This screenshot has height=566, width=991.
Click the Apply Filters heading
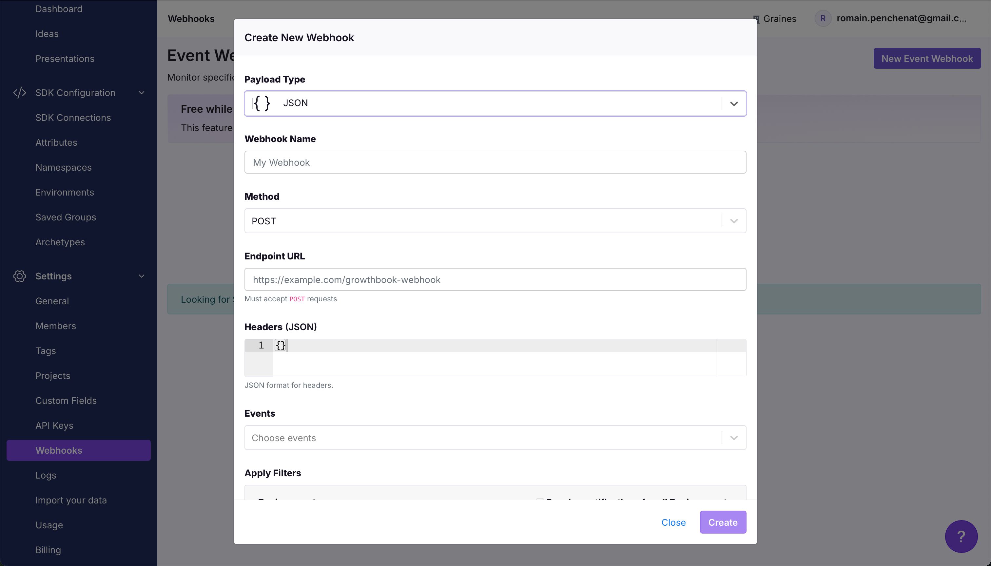click(x=273, y=473)
